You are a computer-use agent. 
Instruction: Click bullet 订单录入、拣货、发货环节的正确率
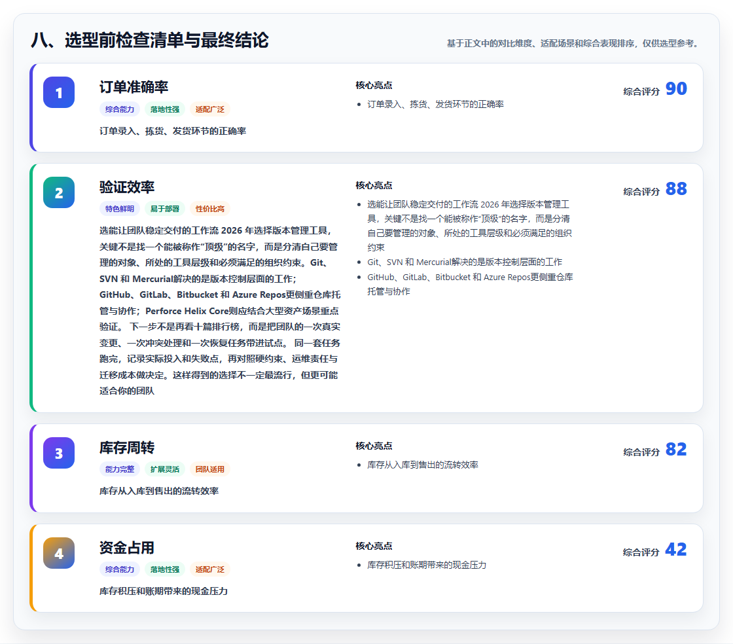click(435, 104)
